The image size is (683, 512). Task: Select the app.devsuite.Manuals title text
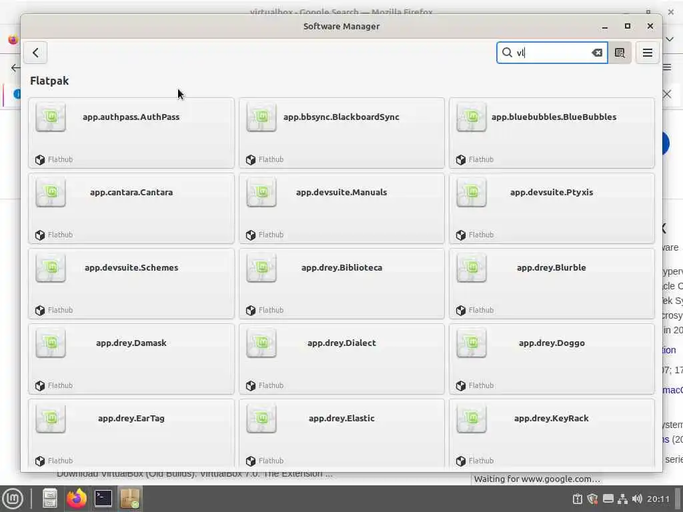tap(341, 192)
